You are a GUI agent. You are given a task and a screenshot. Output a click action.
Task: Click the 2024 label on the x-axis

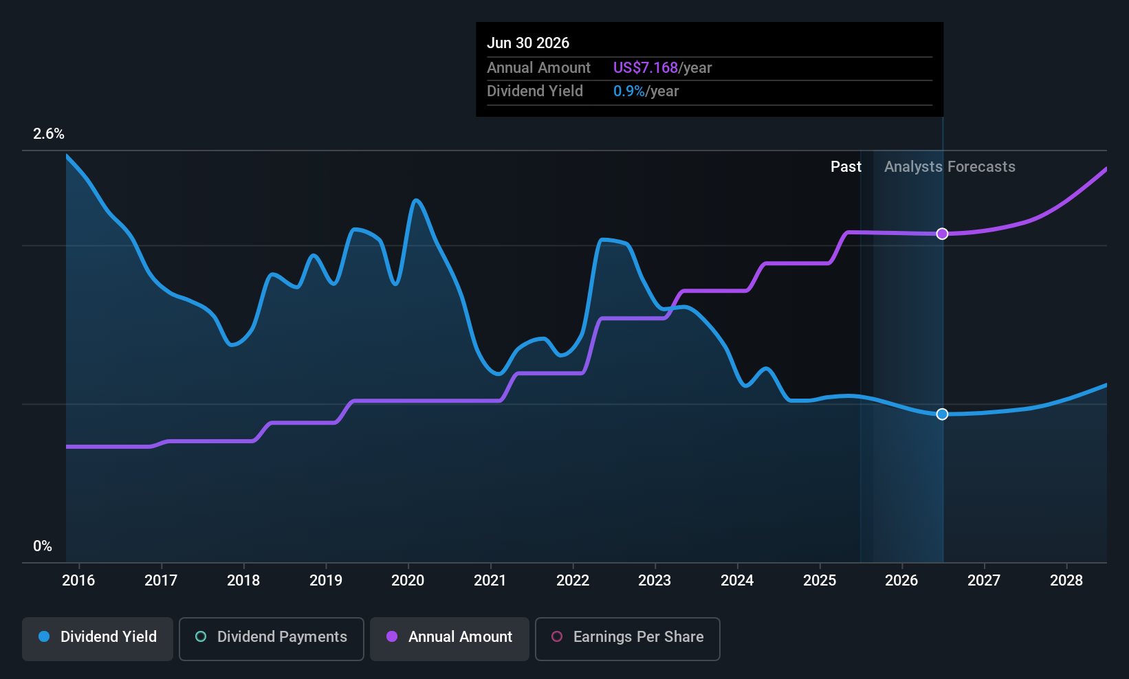[x=737, y=580]
